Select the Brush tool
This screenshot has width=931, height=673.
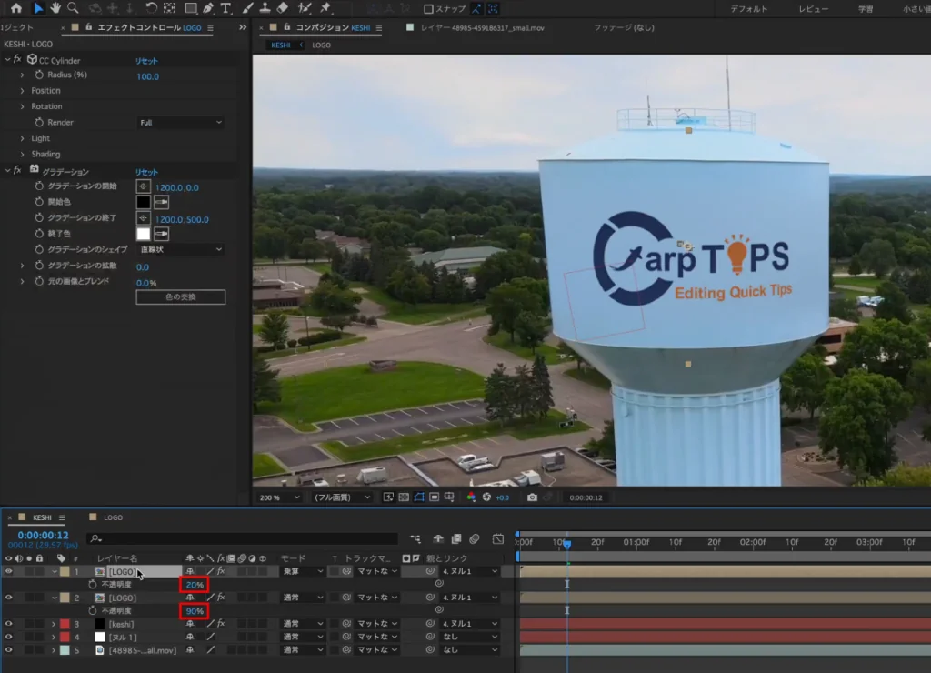(x=247, y=8)
